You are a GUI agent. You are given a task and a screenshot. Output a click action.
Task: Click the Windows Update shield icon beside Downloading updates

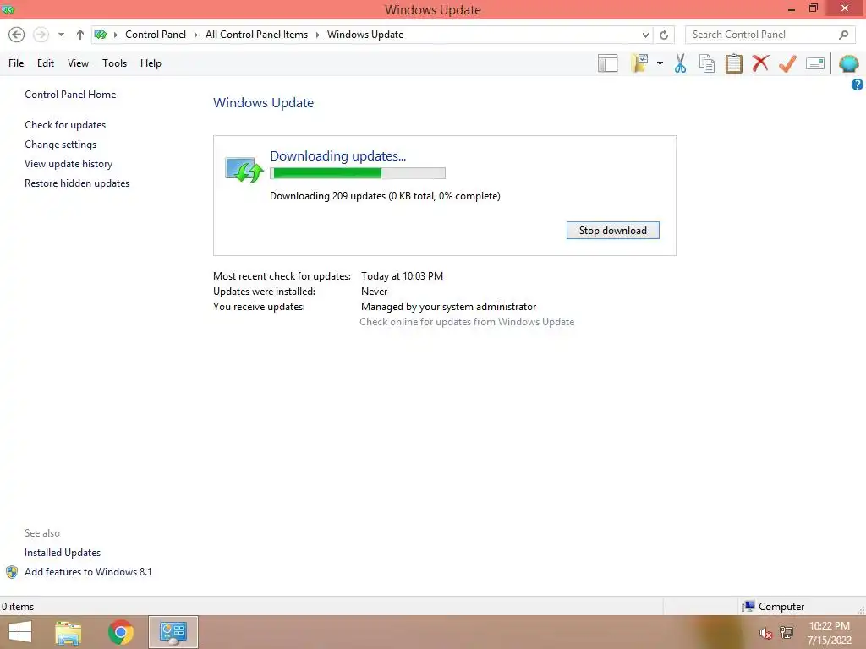point(244,170)
